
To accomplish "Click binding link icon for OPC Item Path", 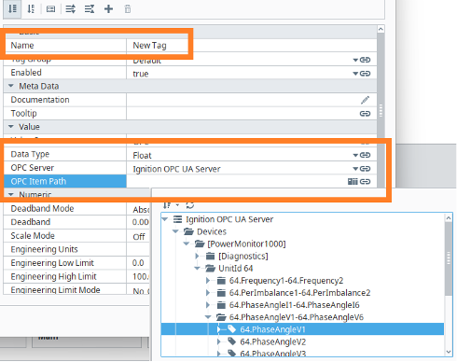I will point(365,181).
